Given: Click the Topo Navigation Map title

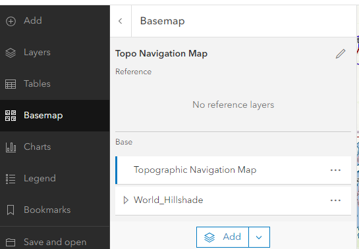Looking at the screenshot, I should click(x=161, y=54).
